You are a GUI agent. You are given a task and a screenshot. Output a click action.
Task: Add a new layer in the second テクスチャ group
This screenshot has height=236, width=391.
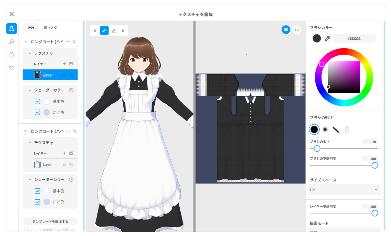click(65, 153)
